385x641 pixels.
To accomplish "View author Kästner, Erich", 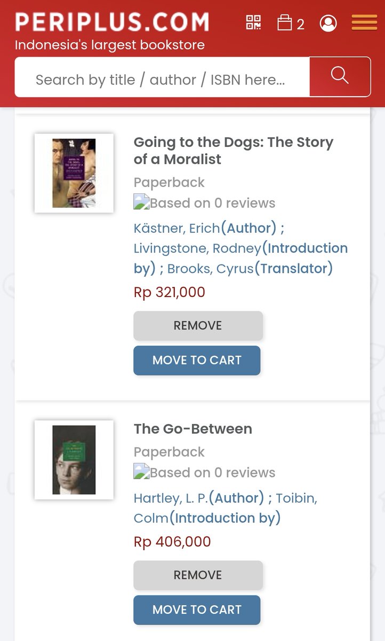I will [x=177, y=228].
